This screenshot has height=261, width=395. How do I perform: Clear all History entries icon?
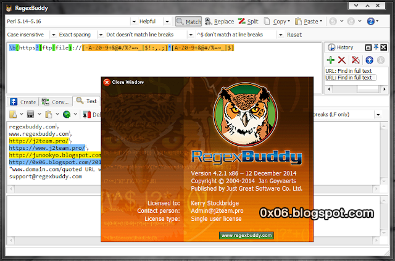355,60
